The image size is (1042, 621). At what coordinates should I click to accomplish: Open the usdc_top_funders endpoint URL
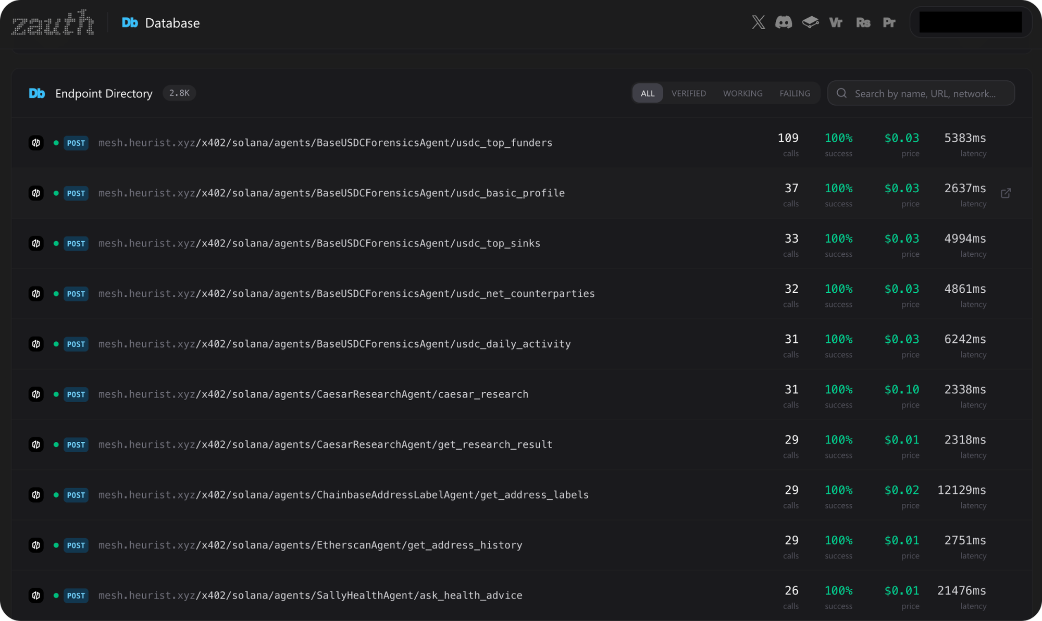coord(325,143)
